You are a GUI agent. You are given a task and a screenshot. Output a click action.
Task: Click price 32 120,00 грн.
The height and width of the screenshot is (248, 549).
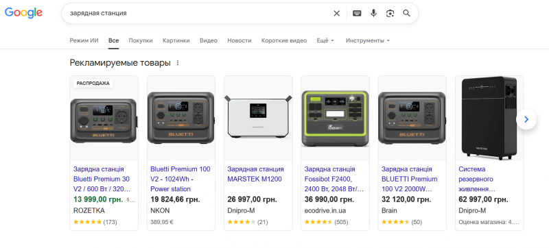[x=406, y=199]
